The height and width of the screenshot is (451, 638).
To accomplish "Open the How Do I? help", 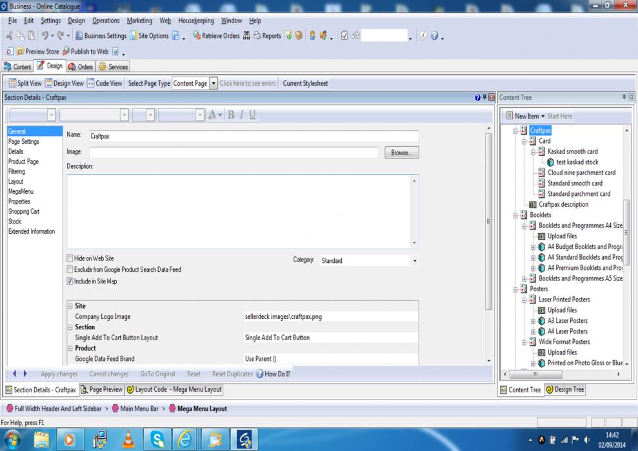I will (273, 374).
